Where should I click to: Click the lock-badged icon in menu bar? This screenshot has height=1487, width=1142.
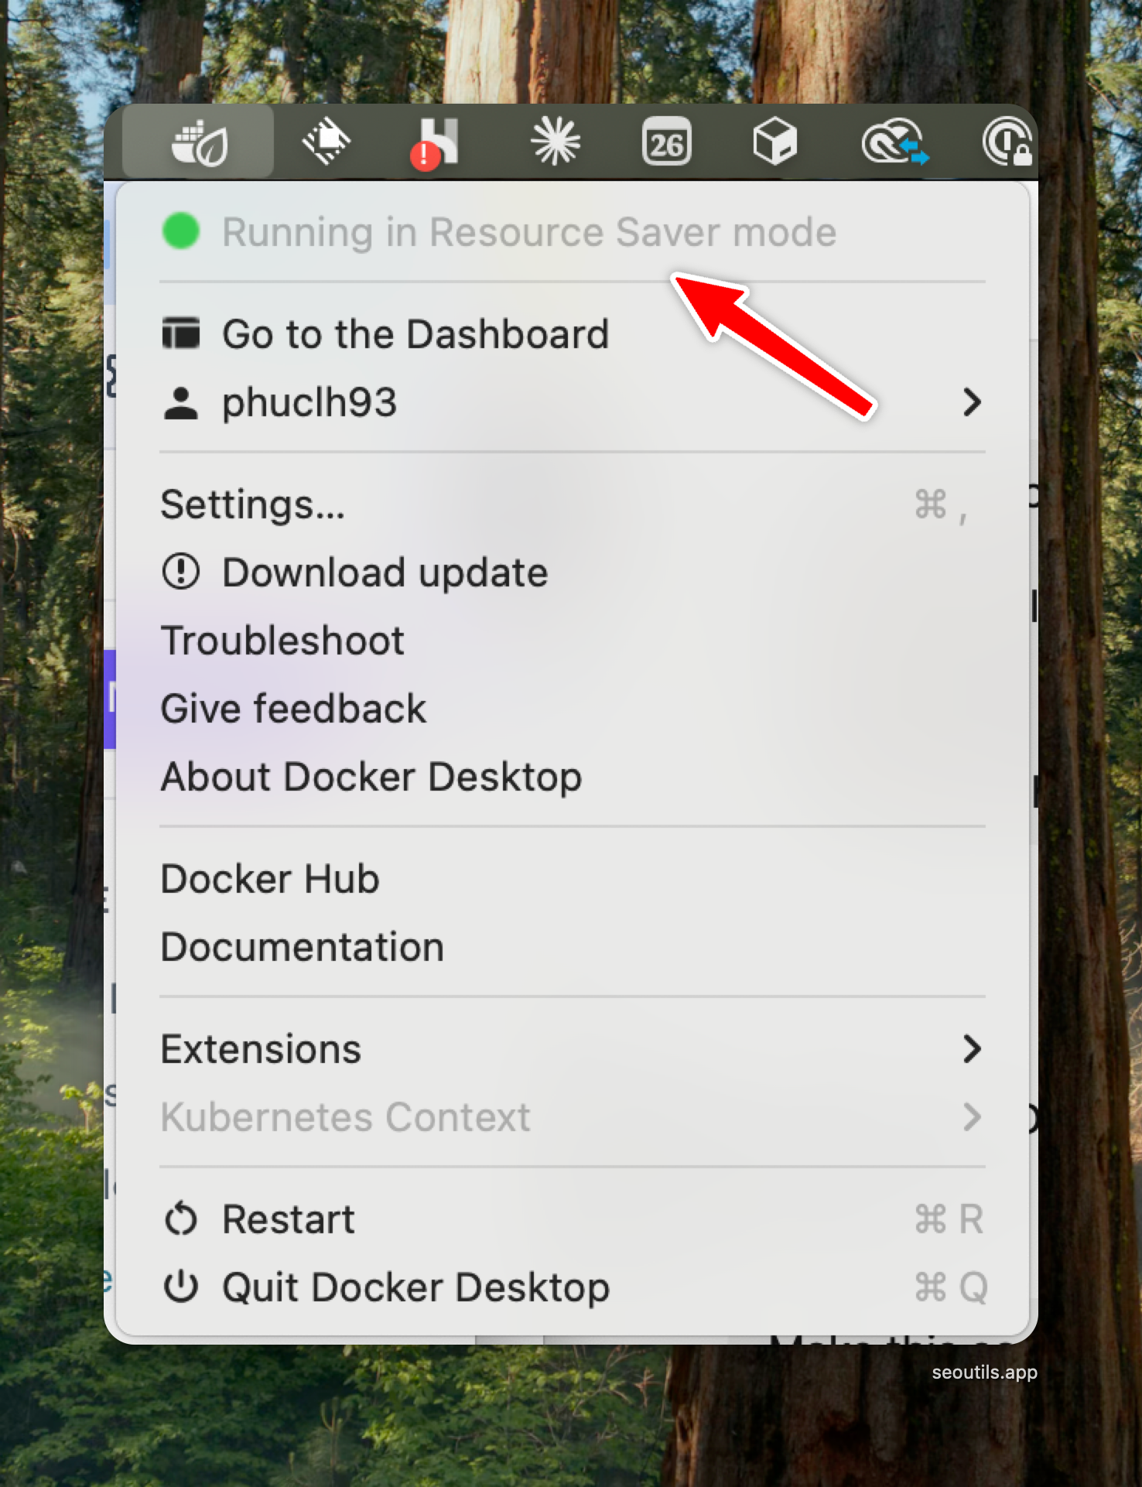(1007, 142)
